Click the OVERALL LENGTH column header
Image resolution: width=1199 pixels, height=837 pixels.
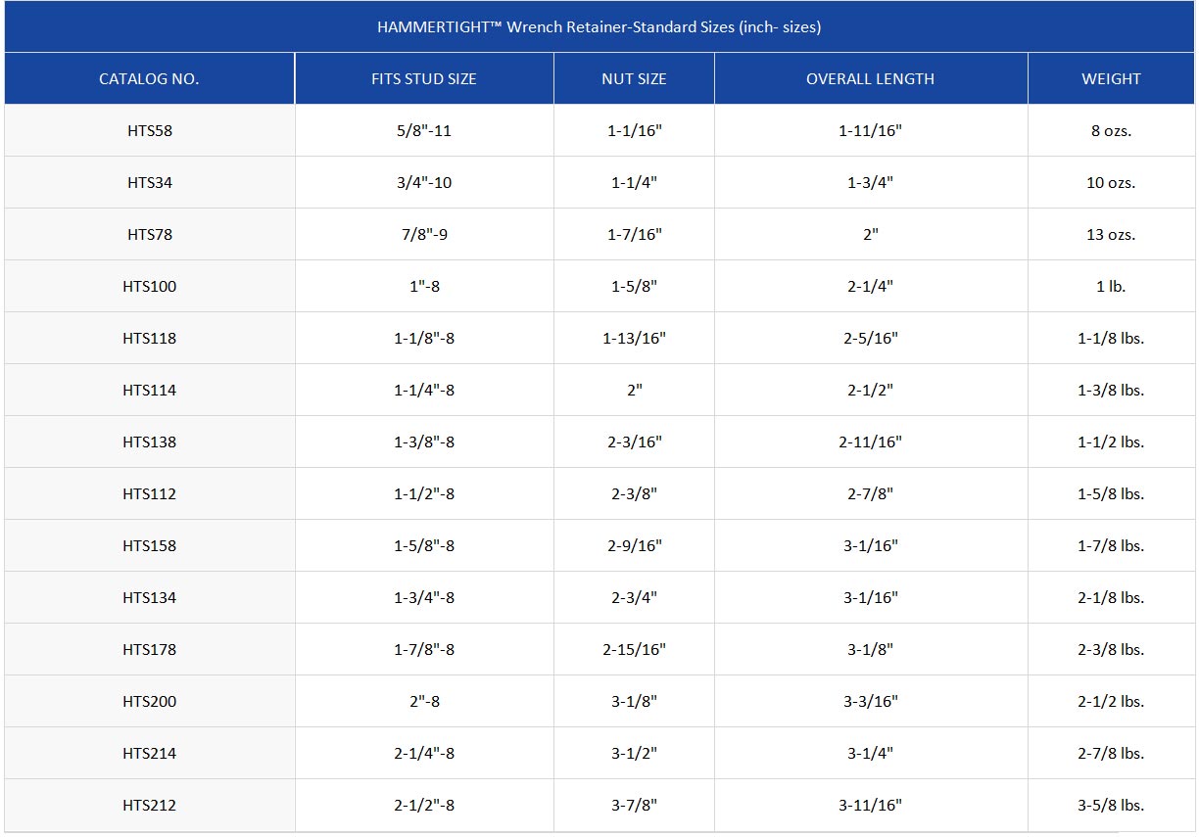tap(870, 79)
